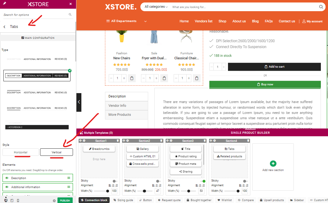Choose the boxed dark tabs type option
The width and height of the screenshot is (328, 203).
click(37, 75)
